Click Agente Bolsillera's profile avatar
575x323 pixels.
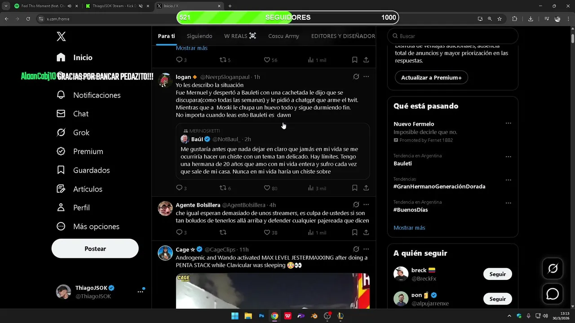click(x=165, y=209)
